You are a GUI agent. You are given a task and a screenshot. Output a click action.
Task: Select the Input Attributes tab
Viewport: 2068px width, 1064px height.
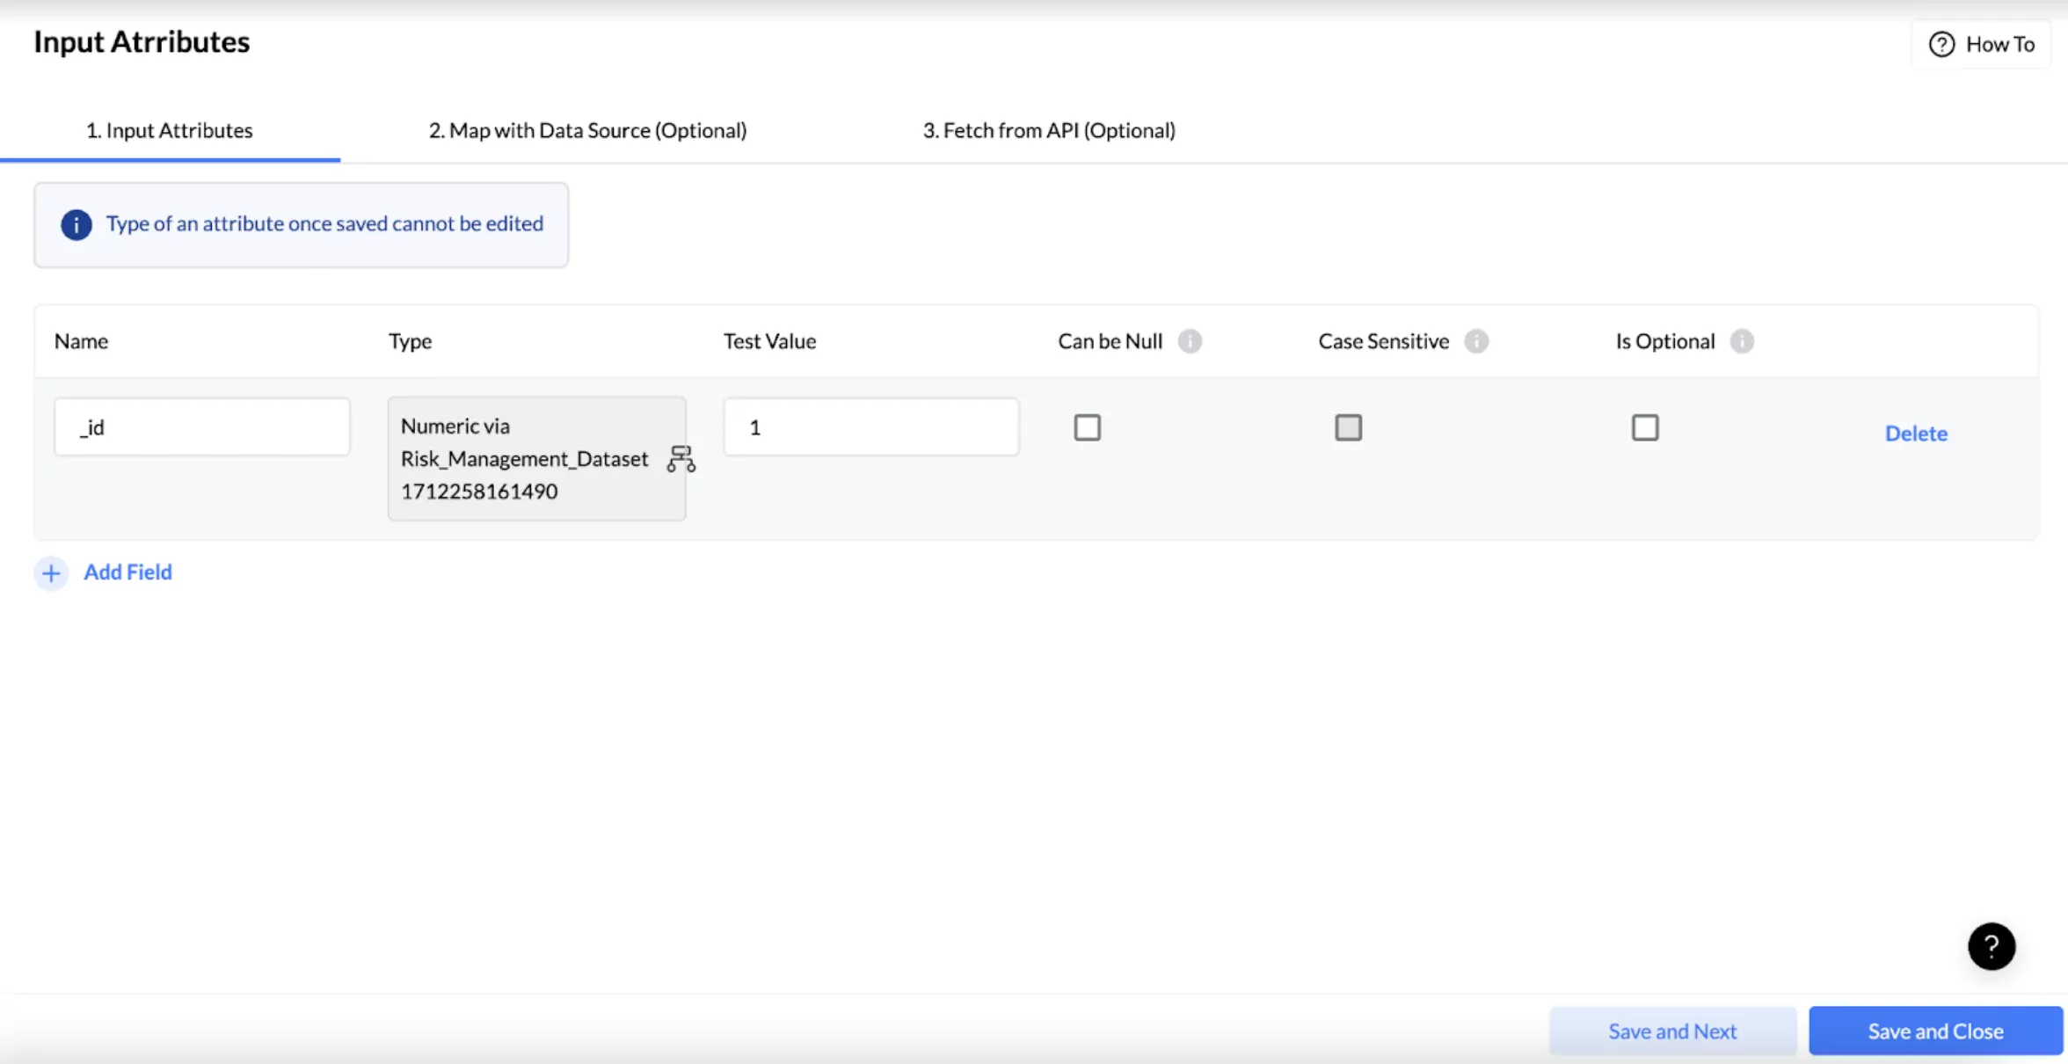169,130
